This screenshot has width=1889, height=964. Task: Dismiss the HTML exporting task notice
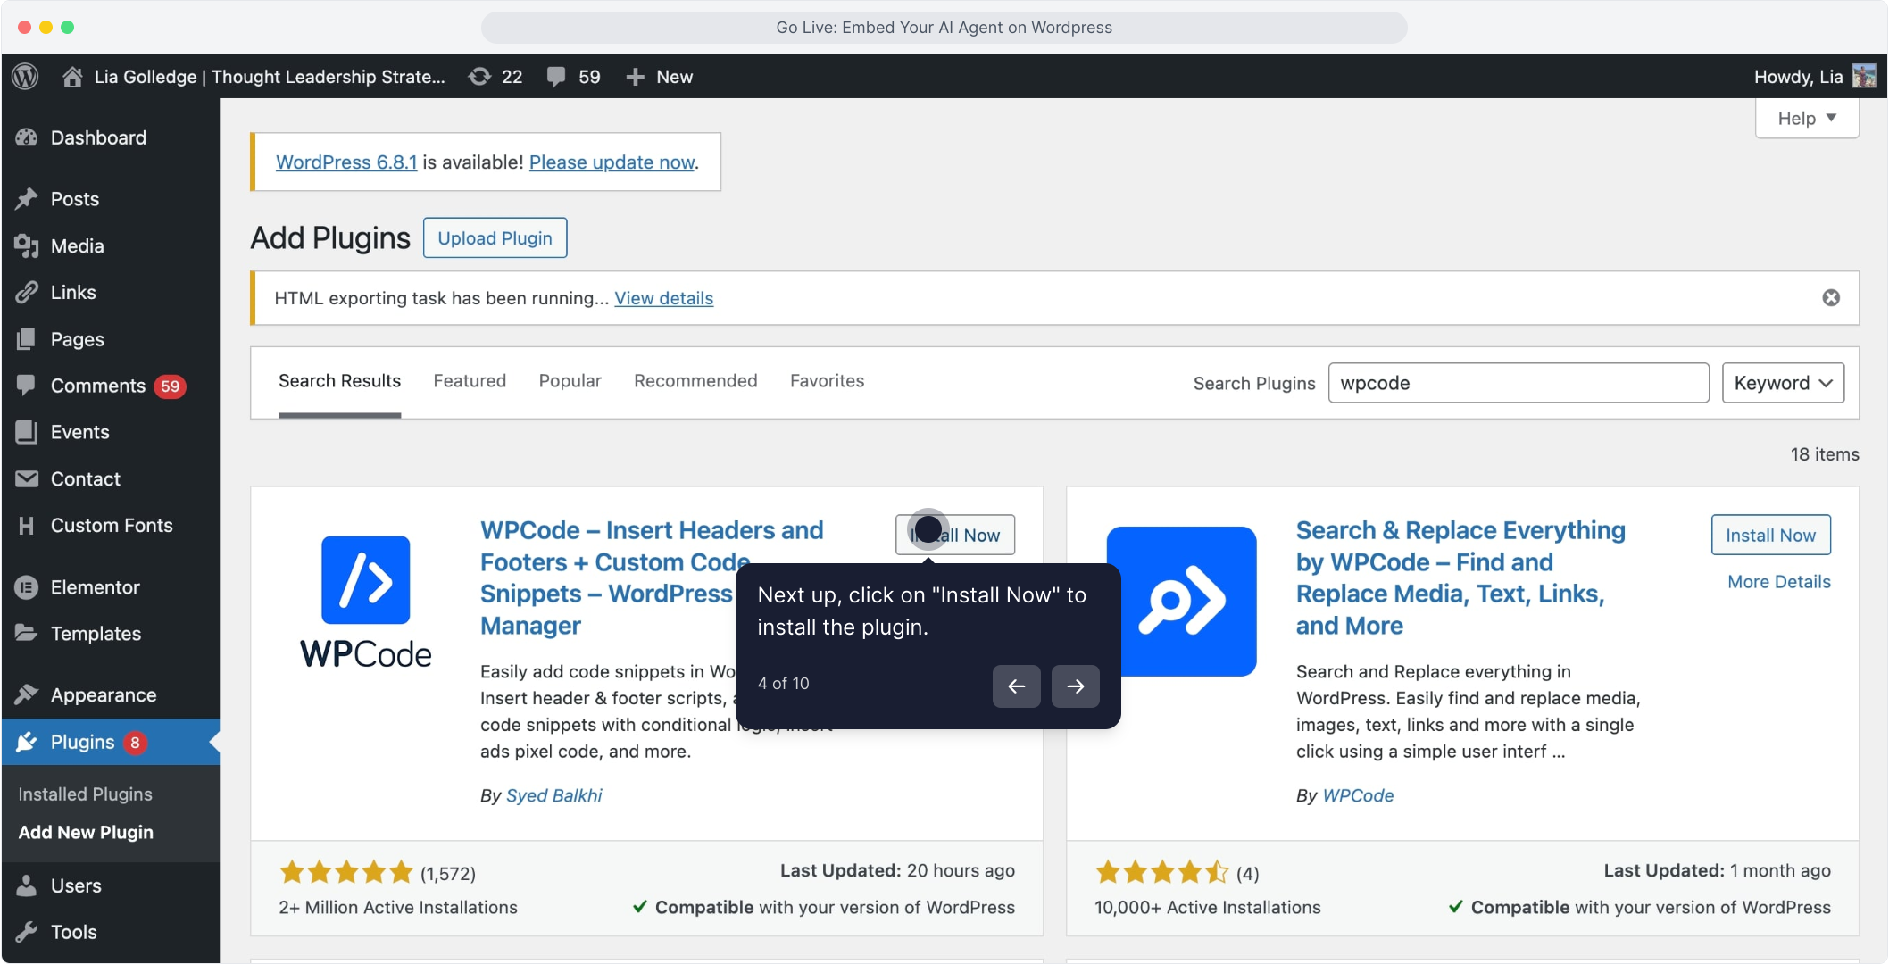(x=1831, y=298)
